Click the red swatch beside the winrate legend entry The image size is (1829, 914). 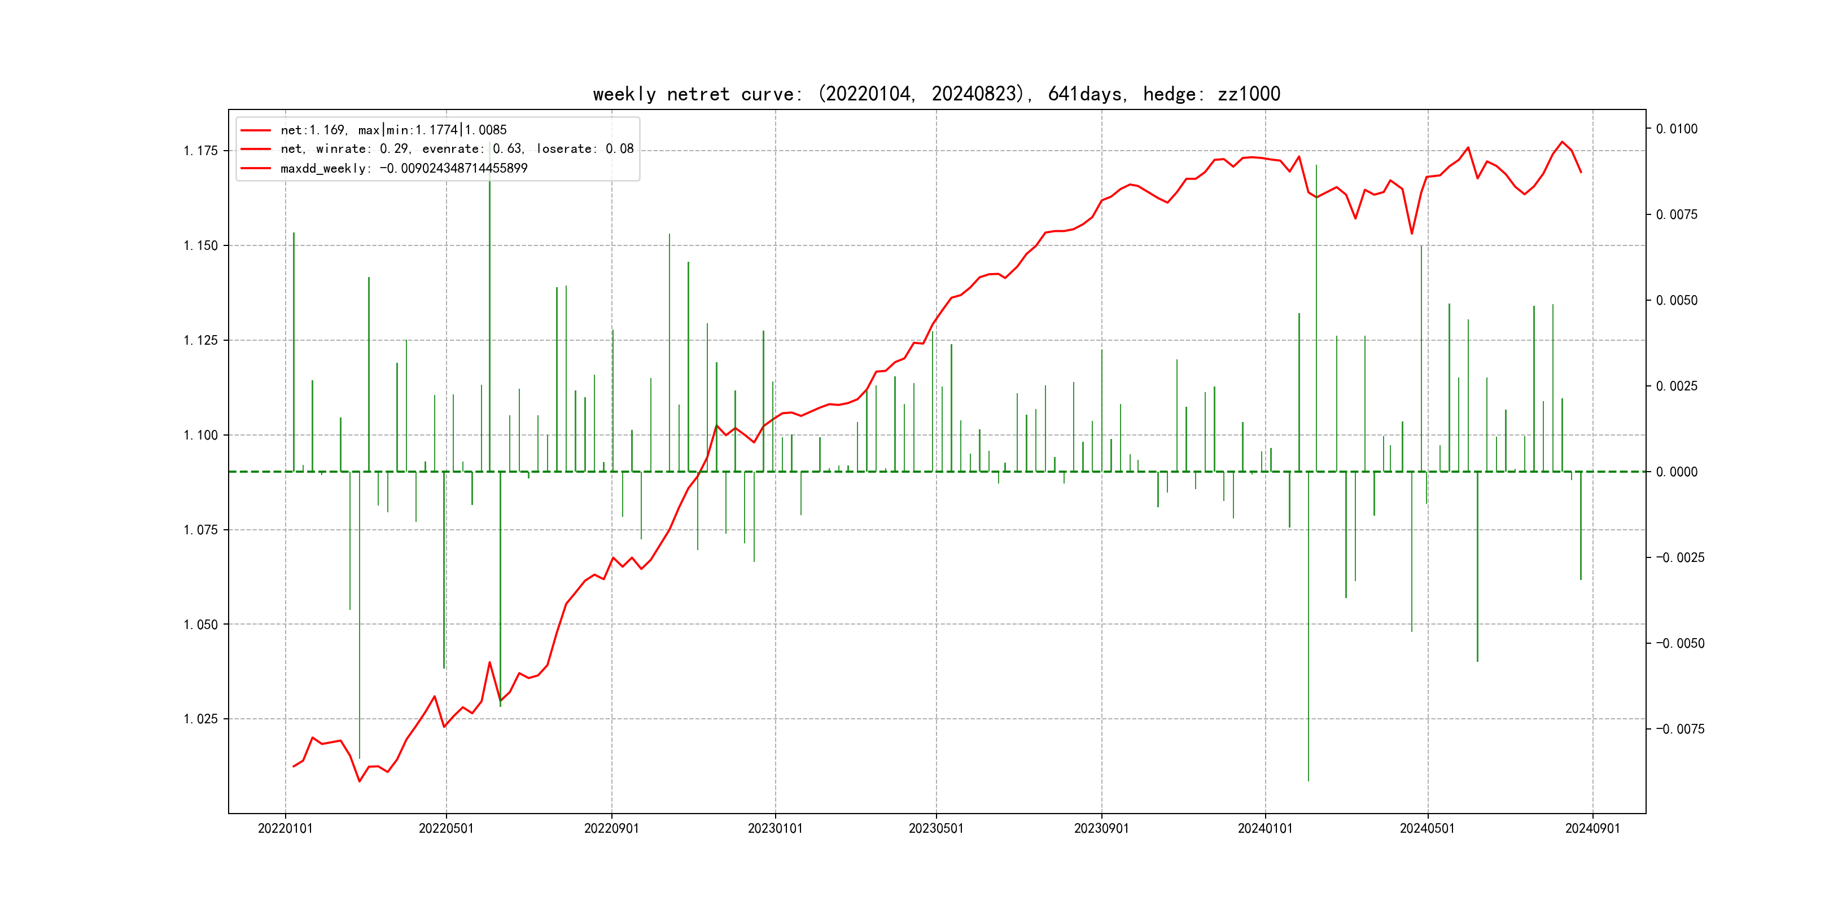pyautogui.click(x=256, y=149)
